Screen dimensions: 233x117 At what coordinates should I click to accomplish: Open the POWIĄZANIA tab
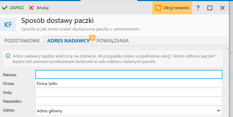113,41
